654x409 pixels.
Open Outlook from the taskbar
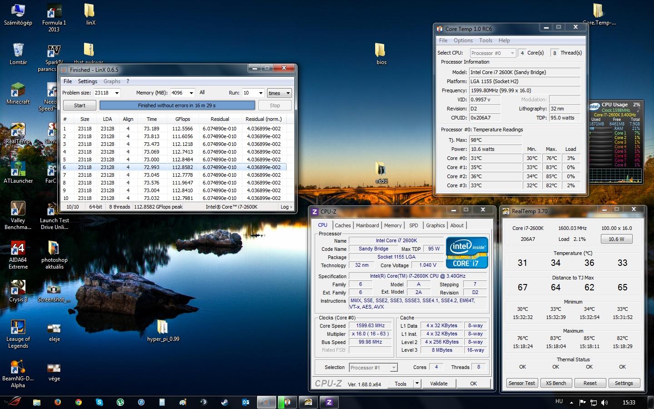[245, 402]
